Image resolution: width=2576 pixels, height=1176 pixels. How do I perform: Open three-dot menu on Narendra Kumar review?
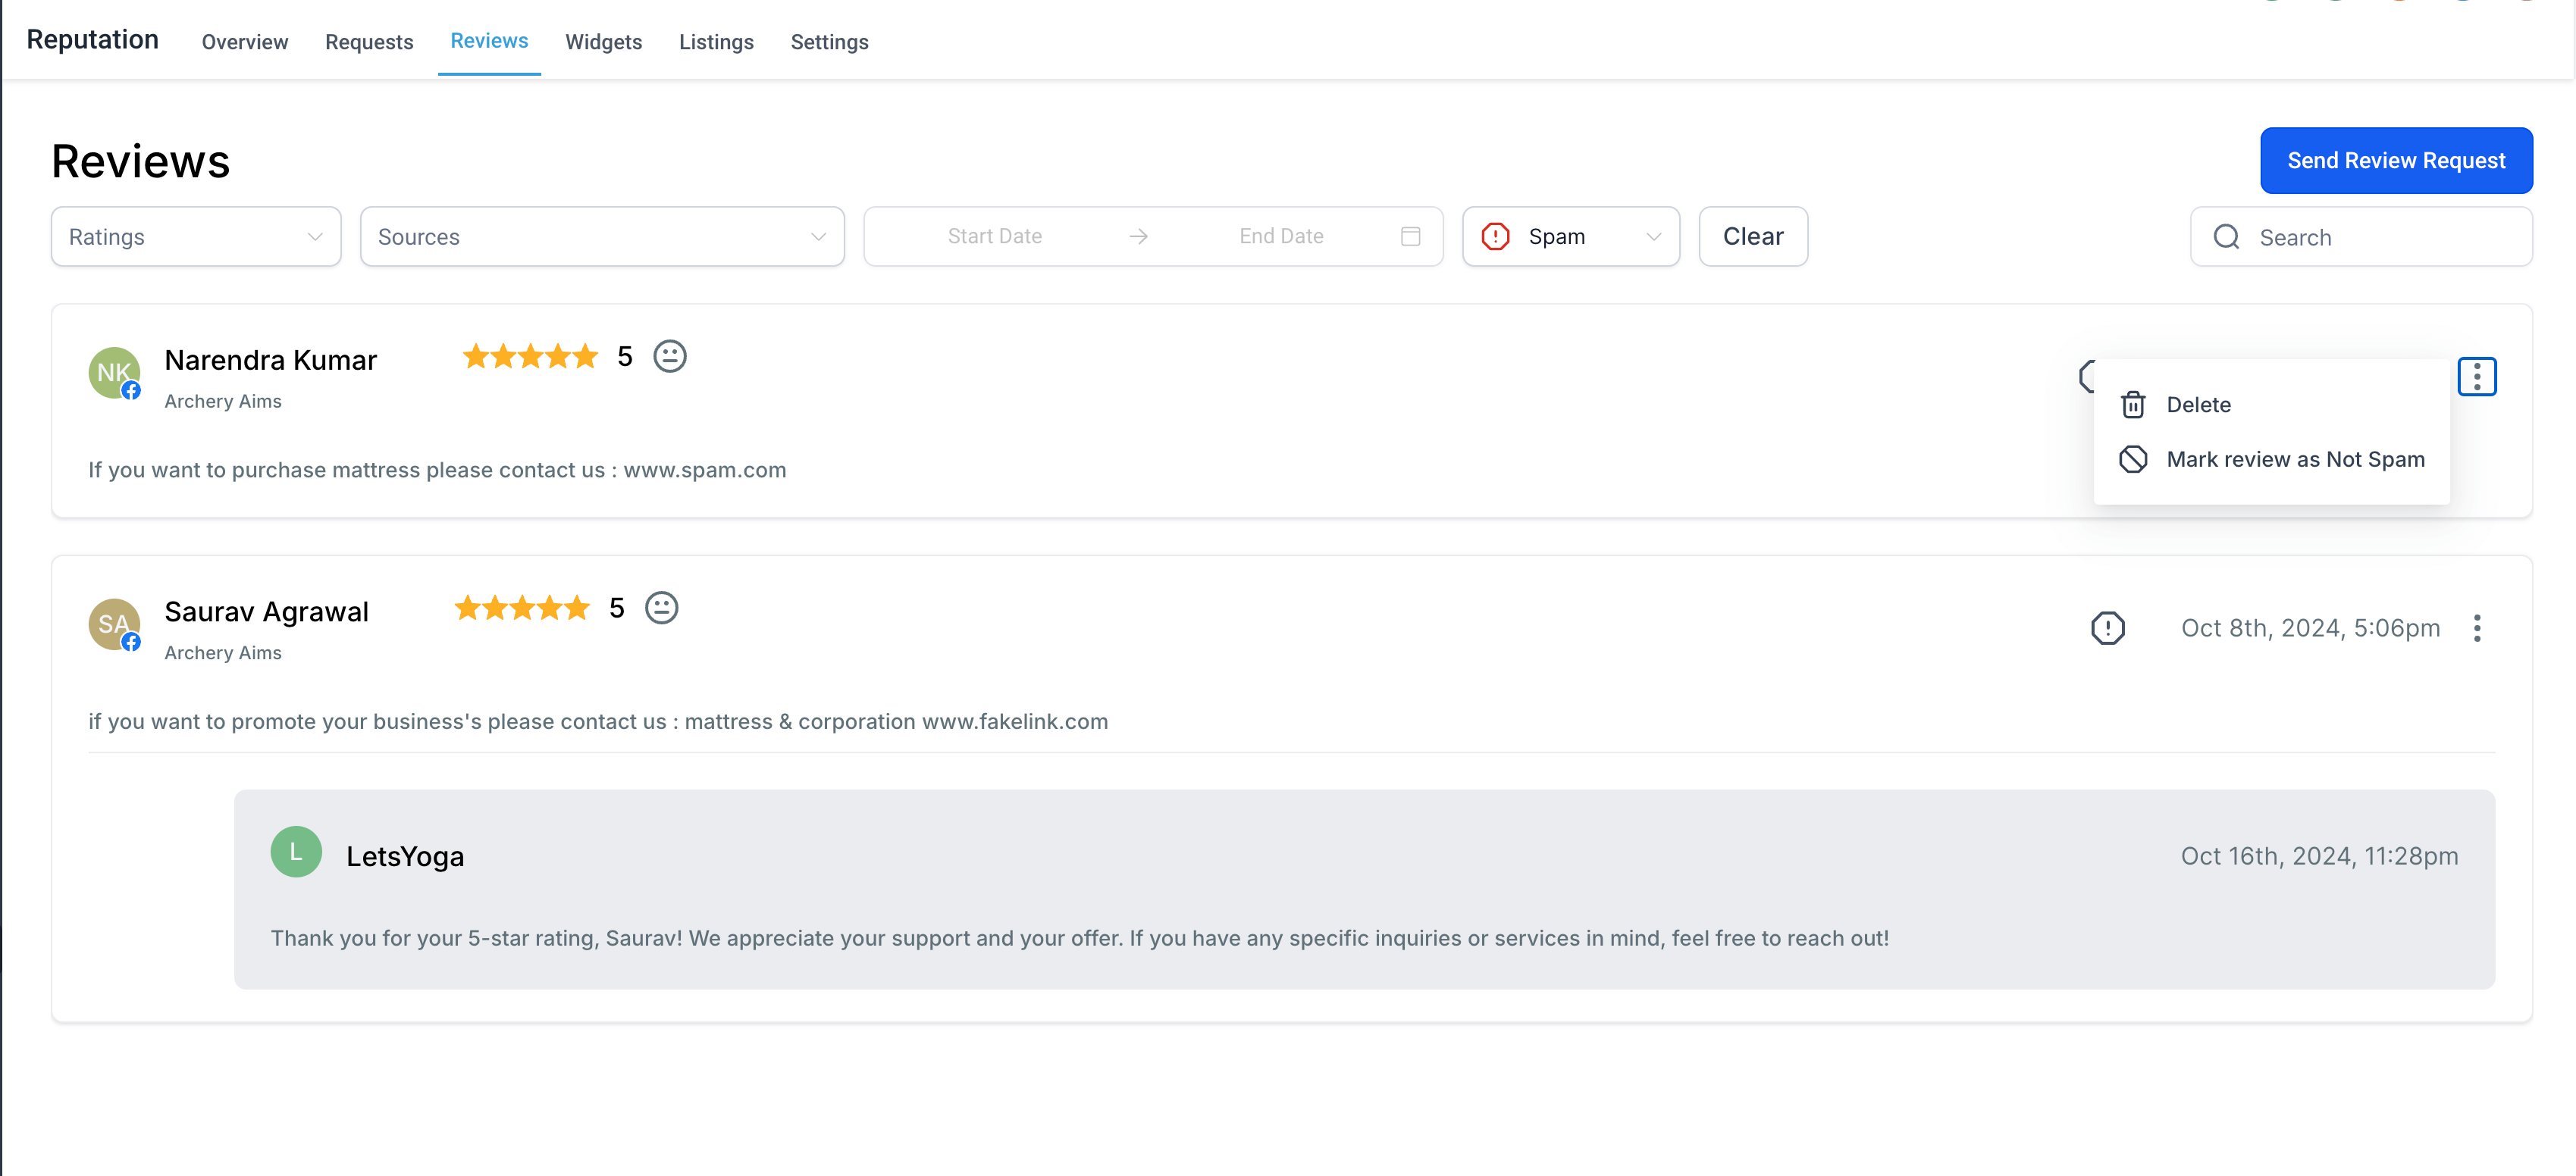(x=2476, y=377)
